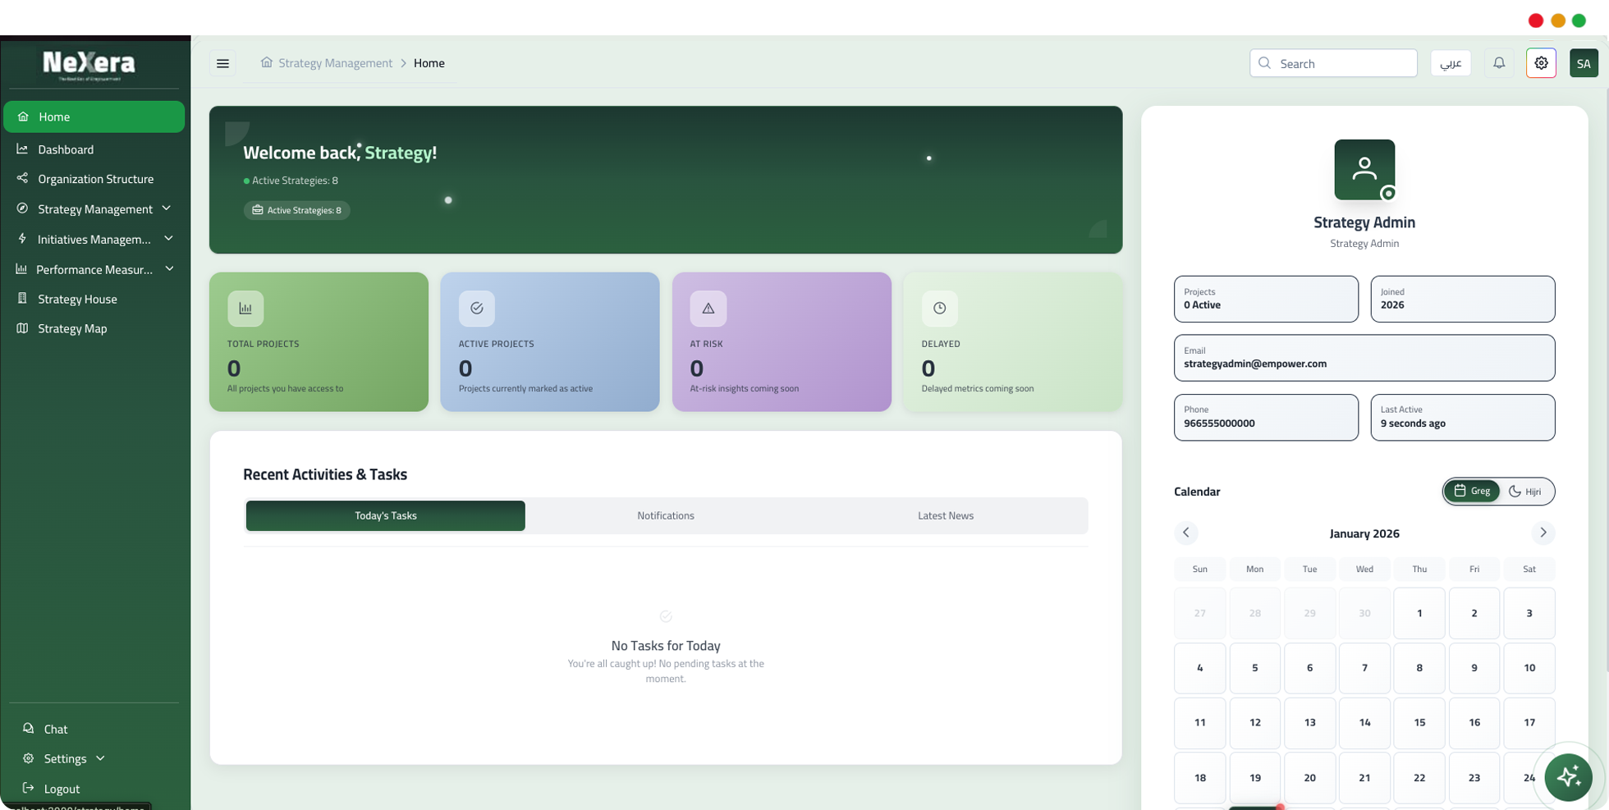Open notifications bell icon

[1499, 63]
